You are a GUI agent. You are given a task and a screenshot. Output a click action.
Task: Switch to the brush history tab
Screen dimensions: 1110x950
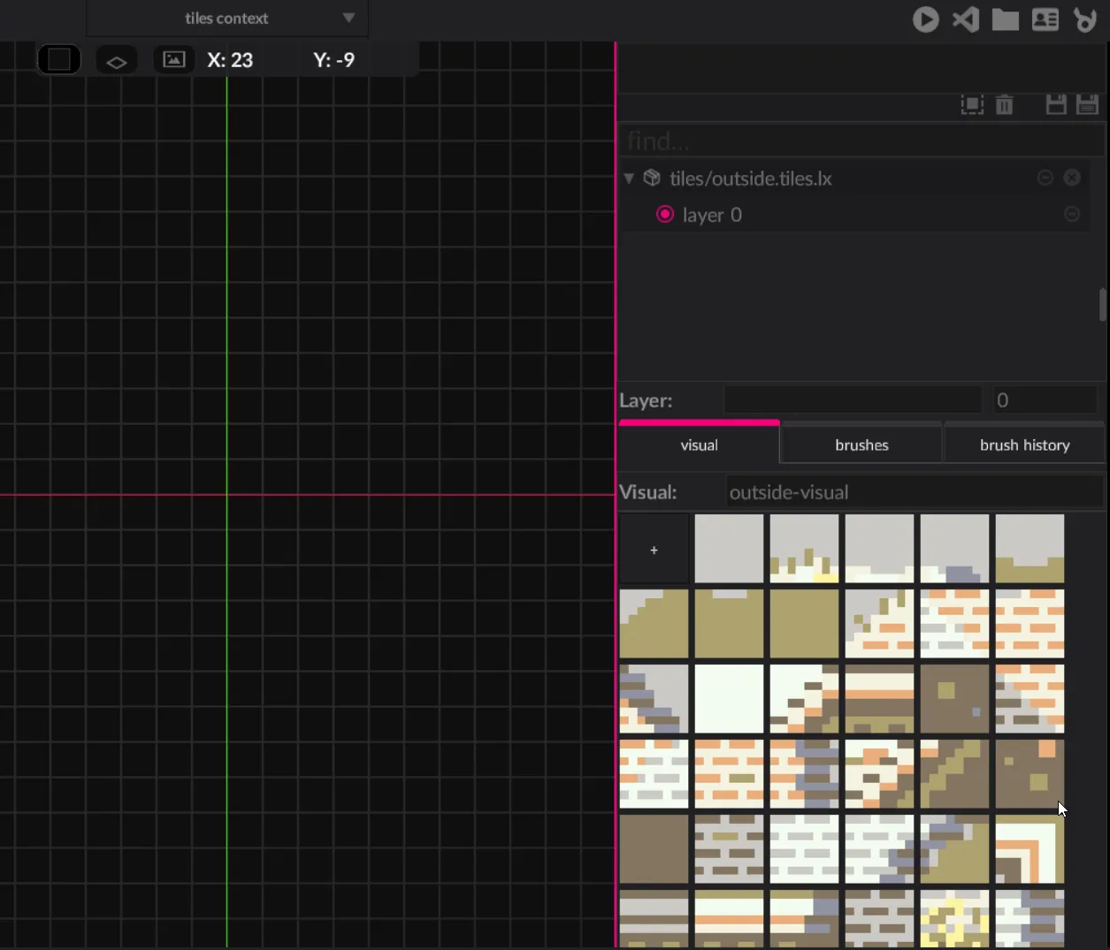point(1024,445)
